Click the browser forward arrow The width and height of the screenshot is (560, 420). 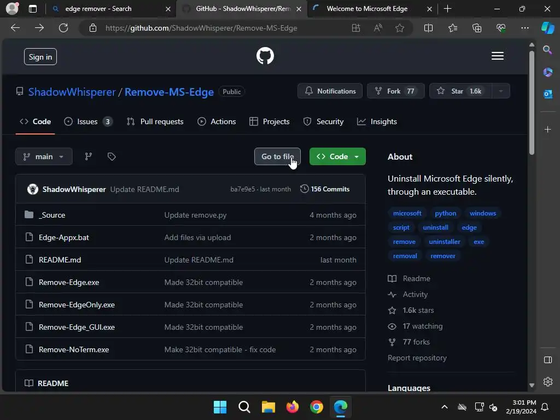[x=39, y=28]
